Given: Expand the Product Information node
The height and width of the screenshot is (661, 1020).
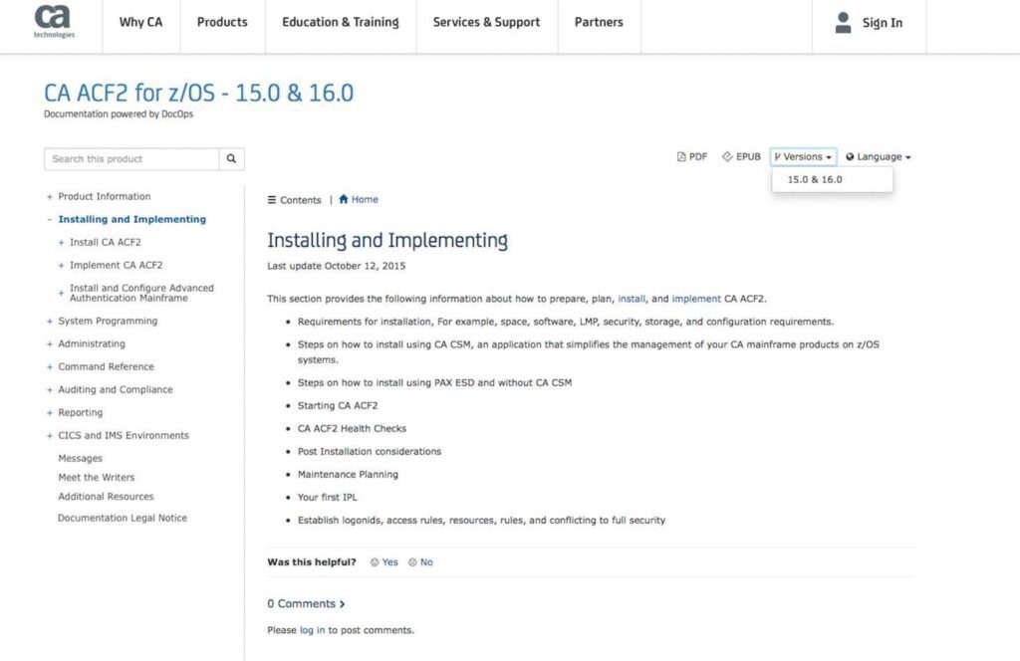Looking at the screenshot, I should [x=50, y=197].
